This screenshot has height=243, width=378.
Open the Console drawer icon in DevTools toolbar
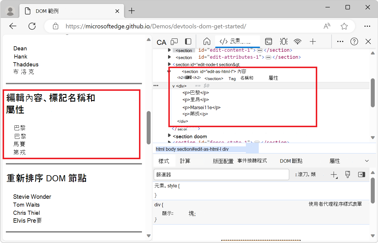tap(268, 41)
